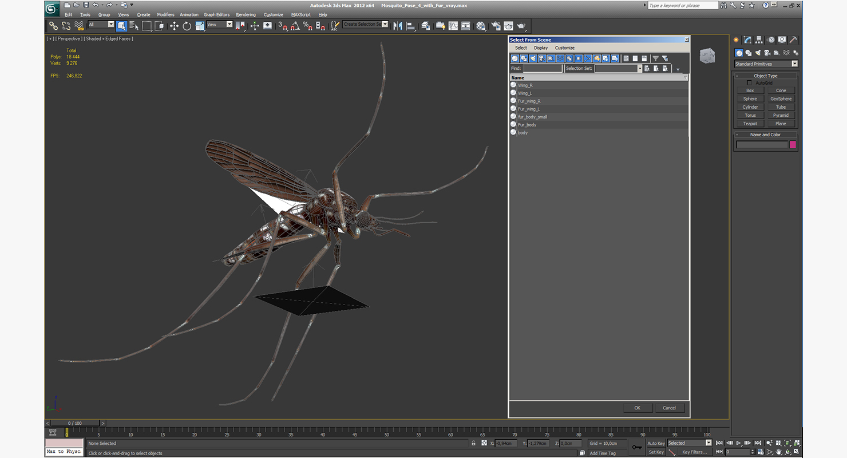Toggle Display Cameras filter in Select From Scene
Screen dimensions: 847x458
tap(542, 58)
